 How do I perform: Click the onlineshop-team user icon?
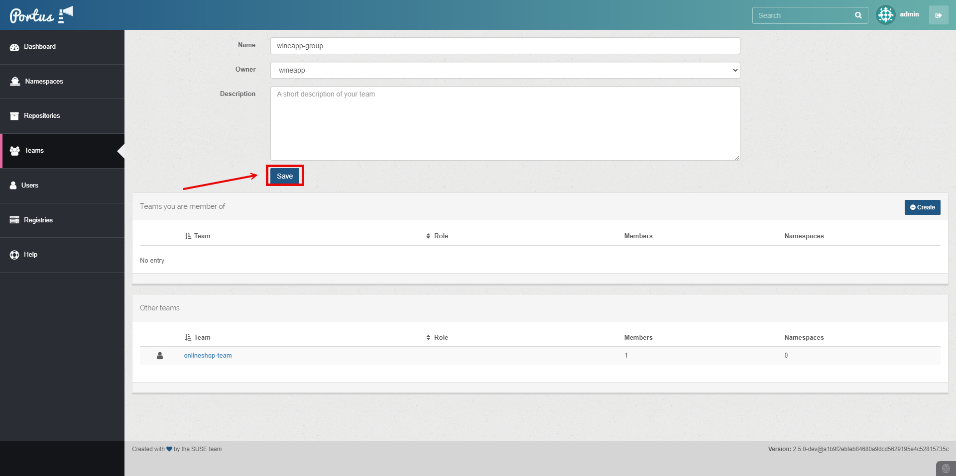[x=160, y=356]
